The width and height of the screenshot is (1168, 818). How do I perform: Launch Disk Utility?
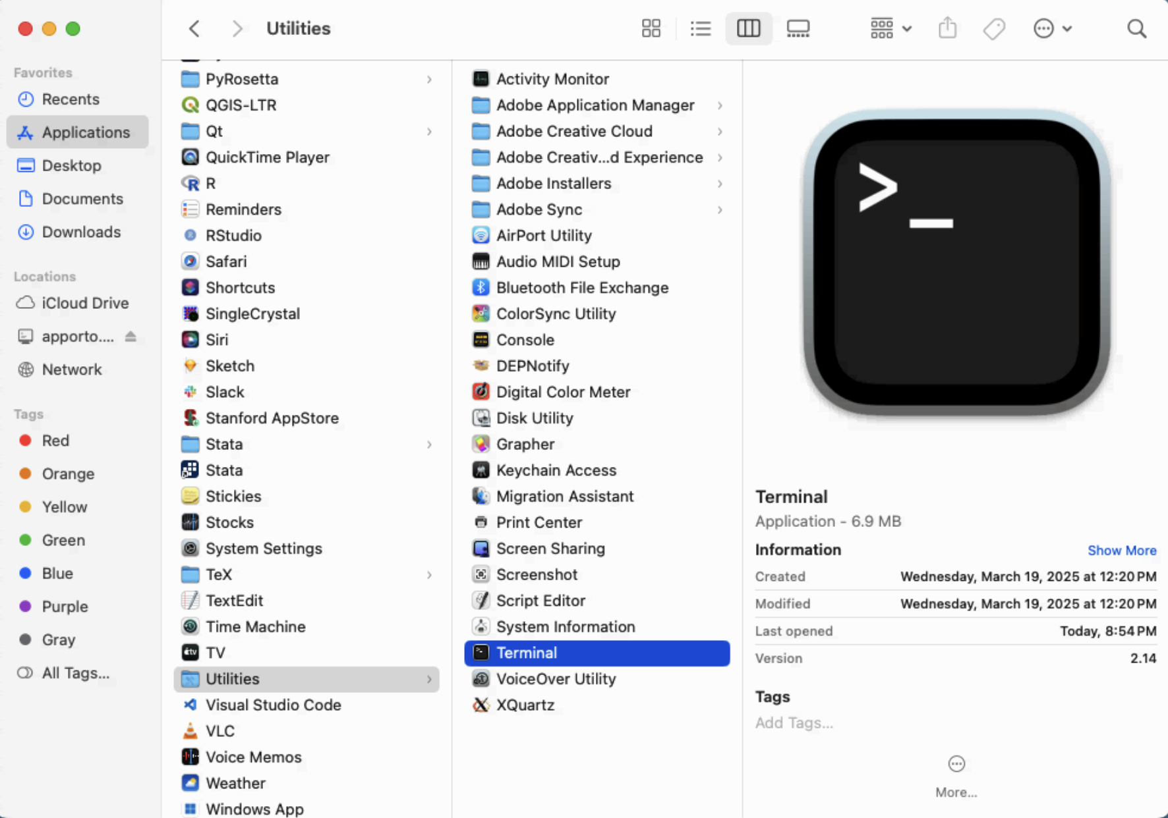point(534,418)
